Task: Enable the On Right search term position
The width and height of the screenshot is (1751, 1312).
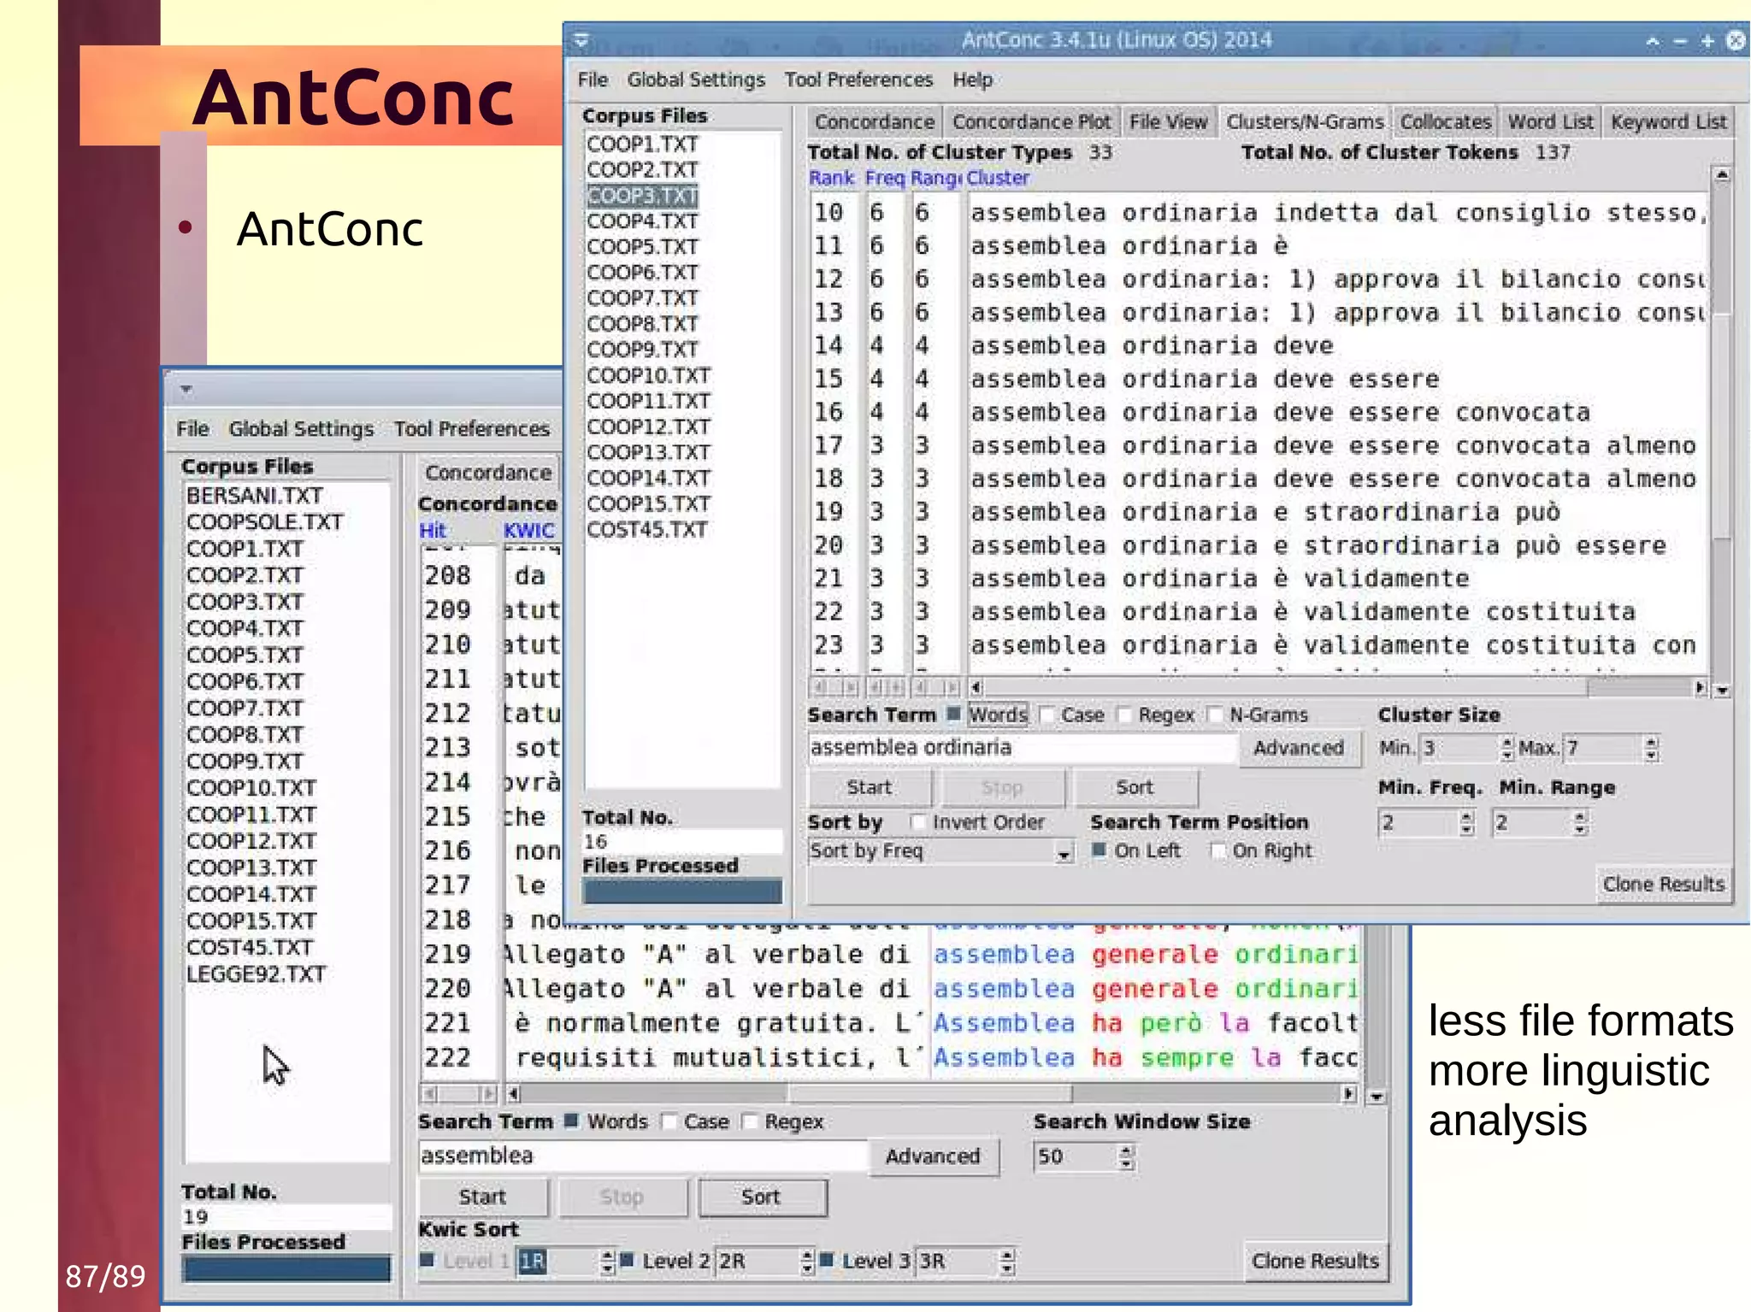Action: point(1218,850)
